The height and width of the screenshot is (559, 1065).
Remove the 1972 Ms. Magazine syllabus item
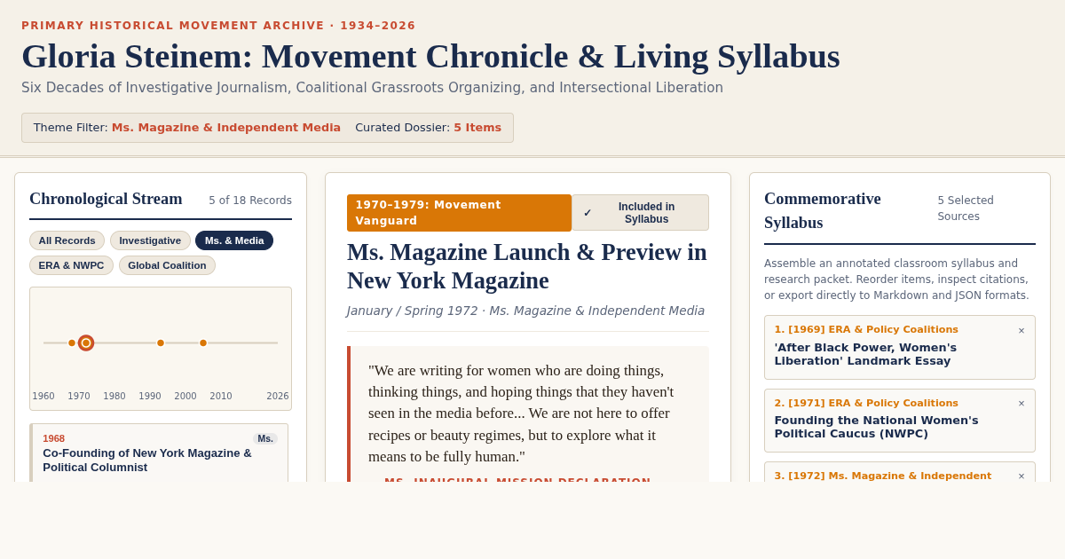tap(1022, 476)
